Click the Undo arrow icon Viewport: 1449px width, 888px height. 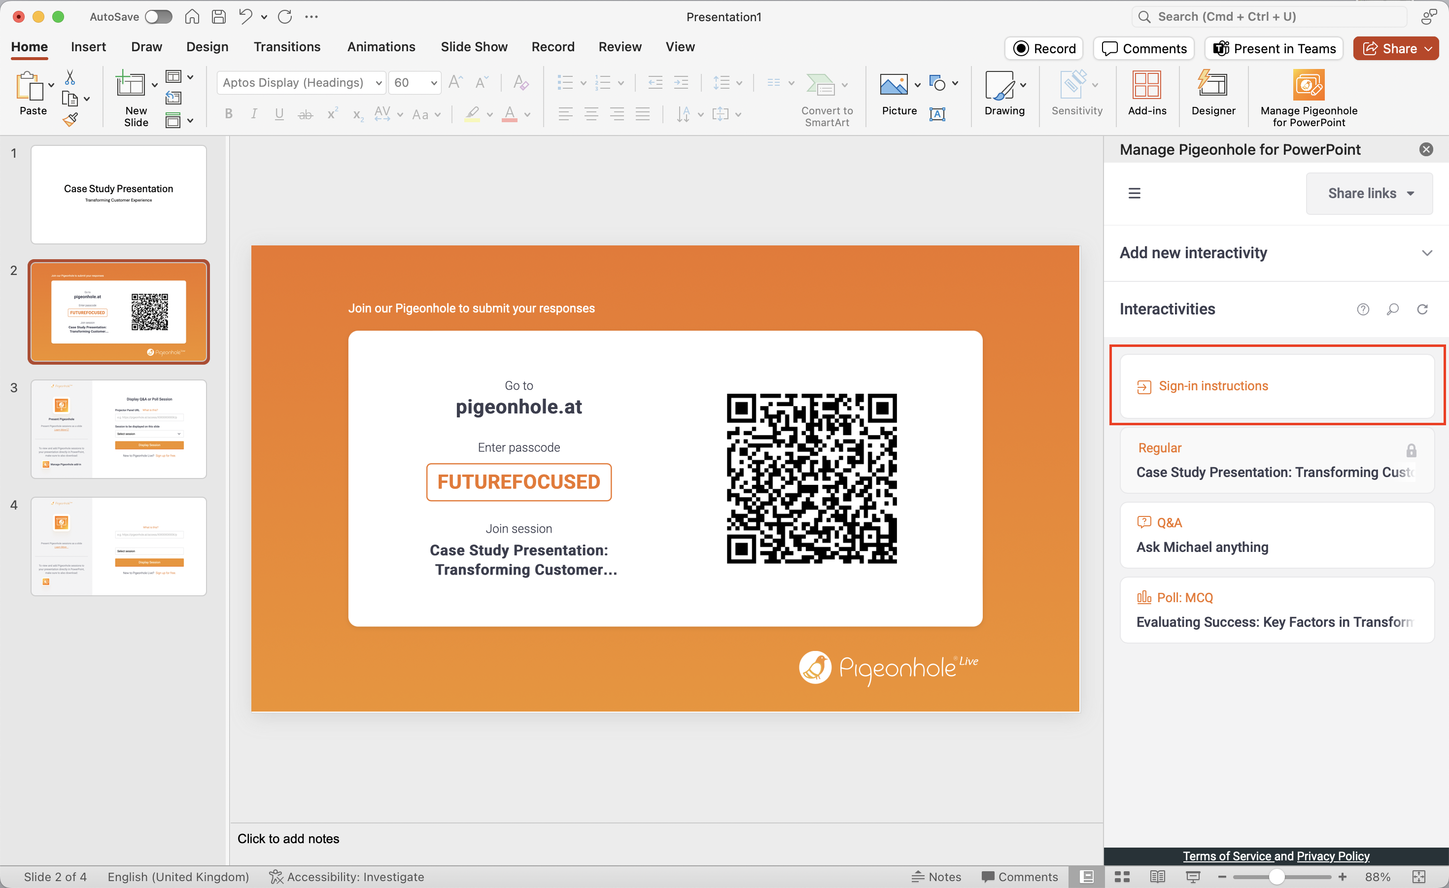pyautogui.click(x=245, y=16)
